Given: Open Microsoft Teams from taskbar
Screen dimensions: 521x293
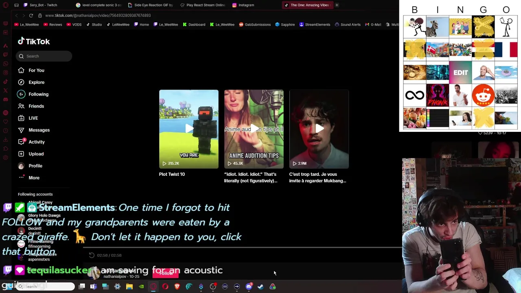Looking at the screenshot, I should [x=93, y=286].
